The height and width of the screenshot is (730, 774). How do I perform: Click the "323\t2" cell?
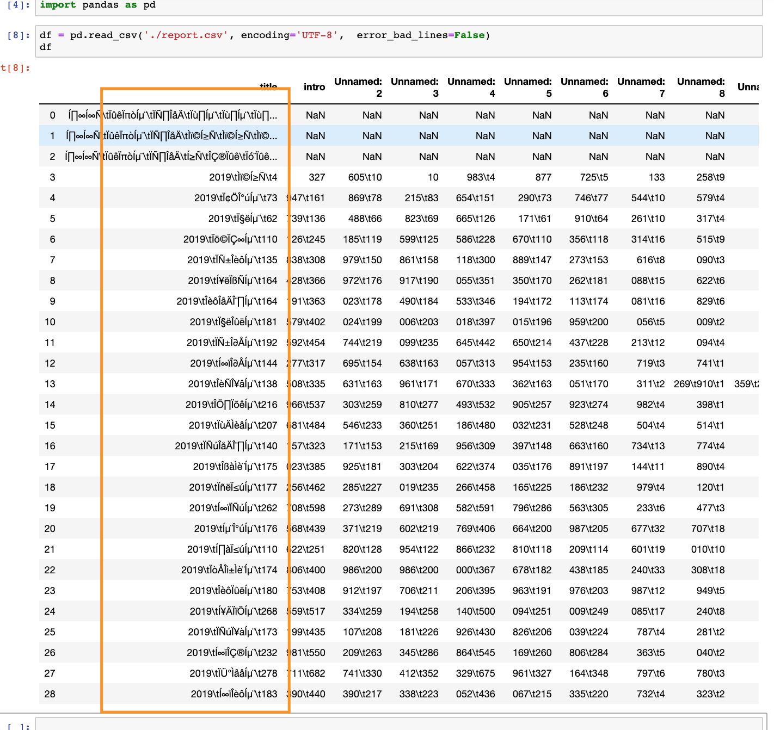[x=711, y=694]
